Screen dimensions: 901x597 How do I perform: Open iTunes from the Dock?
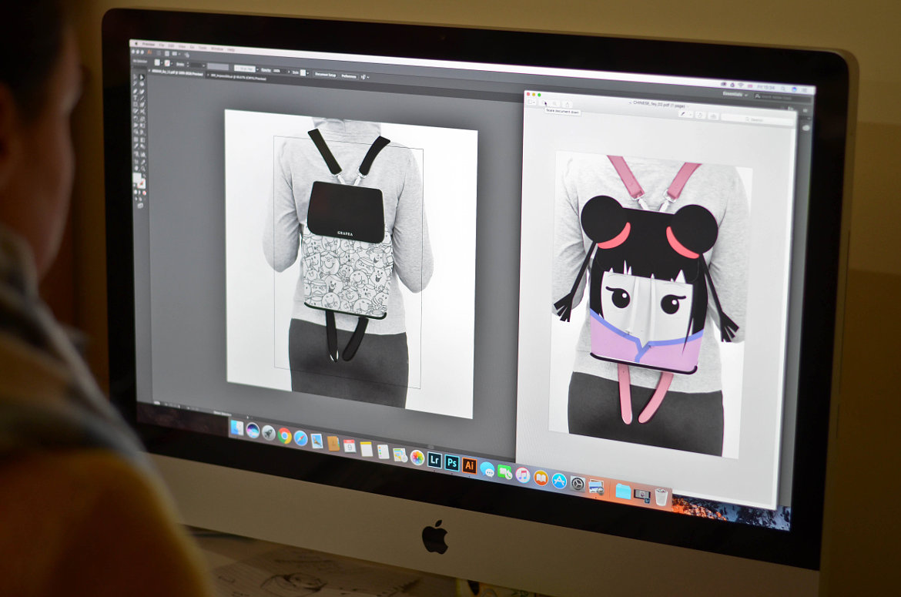pyautogui.click(x=523, y=475)
